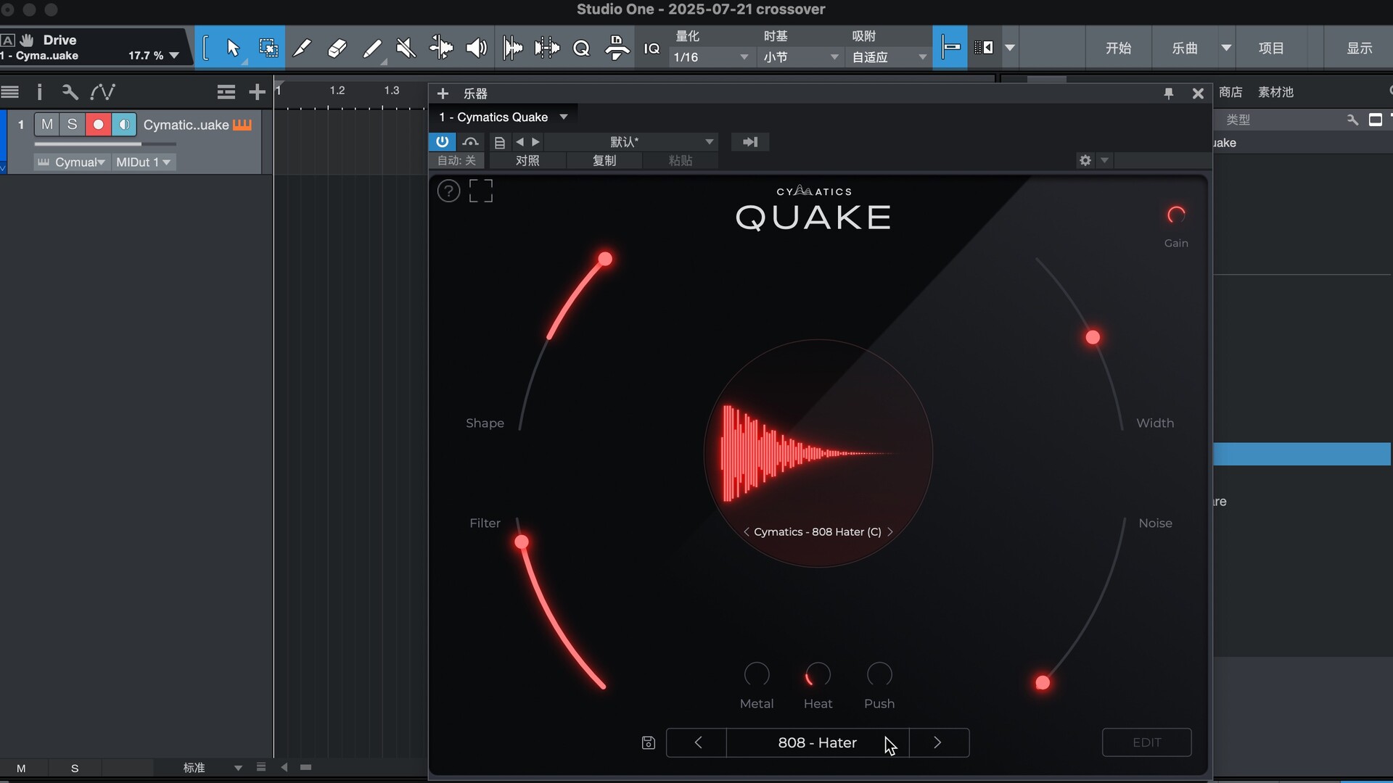The image size is (1393, 783).
Task: Open the snap 自适应 dropdown
Action: (x=889, y=57)
